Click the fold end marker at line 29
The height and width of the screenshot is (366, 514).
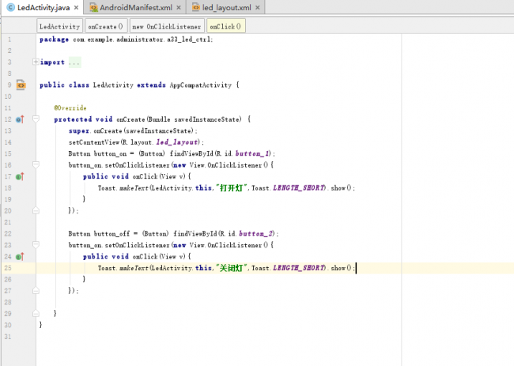tap(36, 314)
